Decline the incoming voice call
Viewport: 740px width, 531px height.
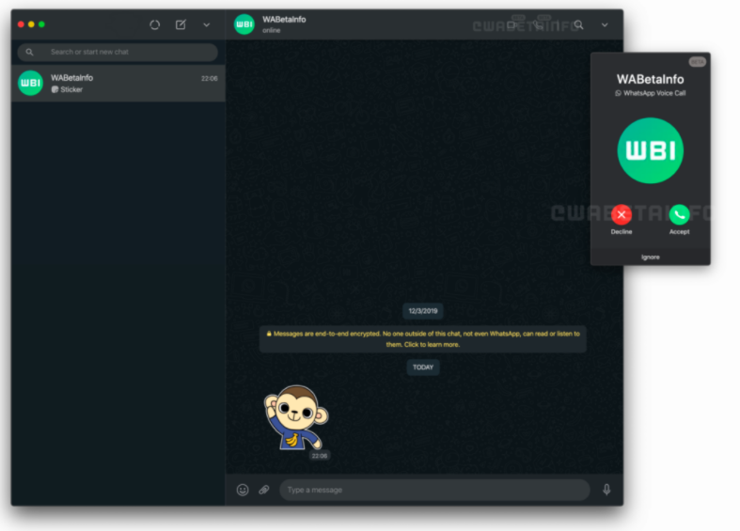(622, 215)
